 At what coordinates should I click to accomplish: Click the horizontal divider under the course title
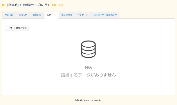(88, 10)
